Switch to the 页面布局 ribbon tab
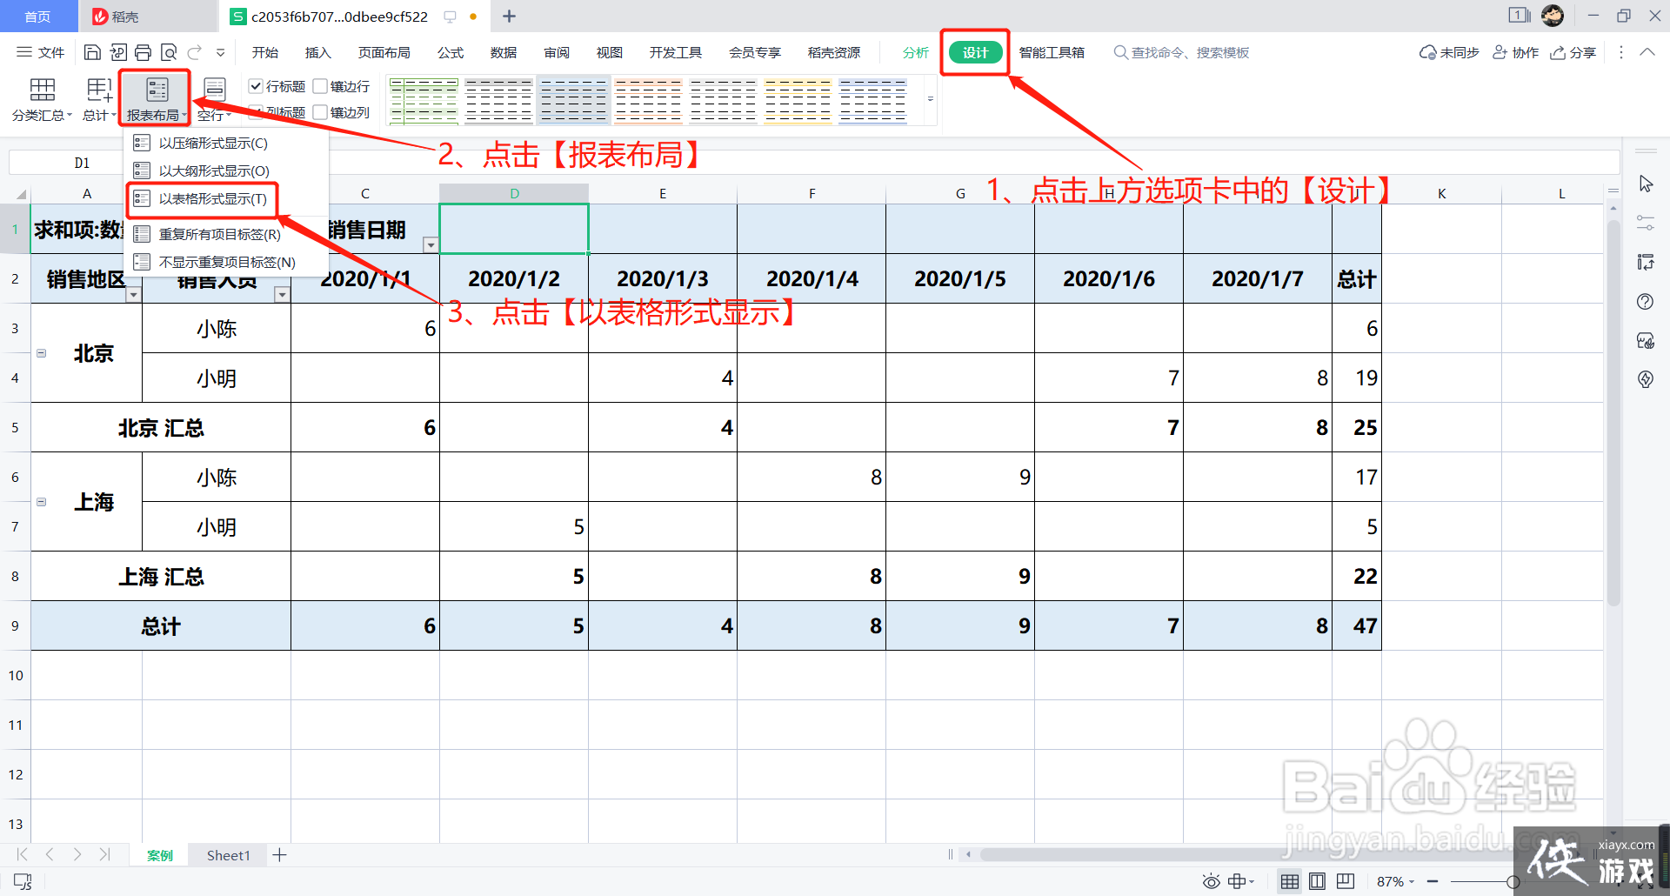Viewport: 1670px width, 896px height. click(x=384, y=52)
